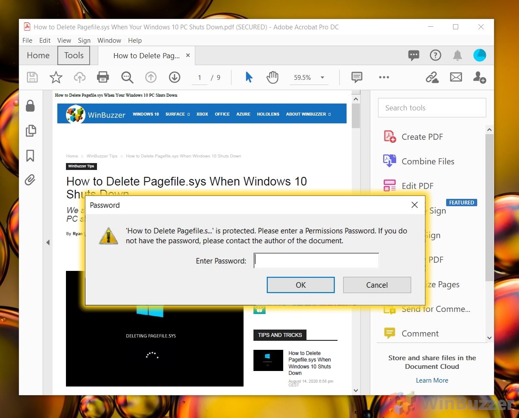This screenshot has height=418, width=519.
Task: Click the Enter Password field
Action: [x=316, y=261]
